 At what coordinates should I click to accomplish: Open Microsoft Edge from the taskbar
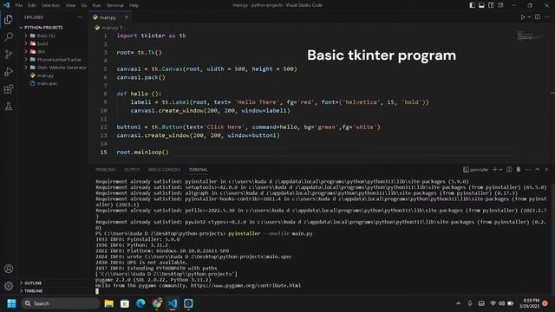click(140, 303)
